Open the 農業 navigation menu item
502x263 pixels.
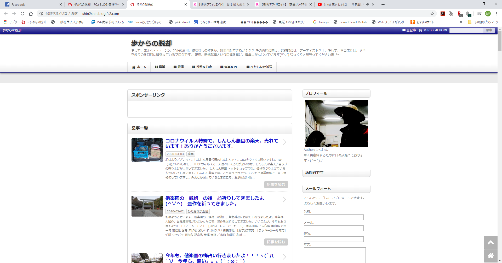coord(160,67)
